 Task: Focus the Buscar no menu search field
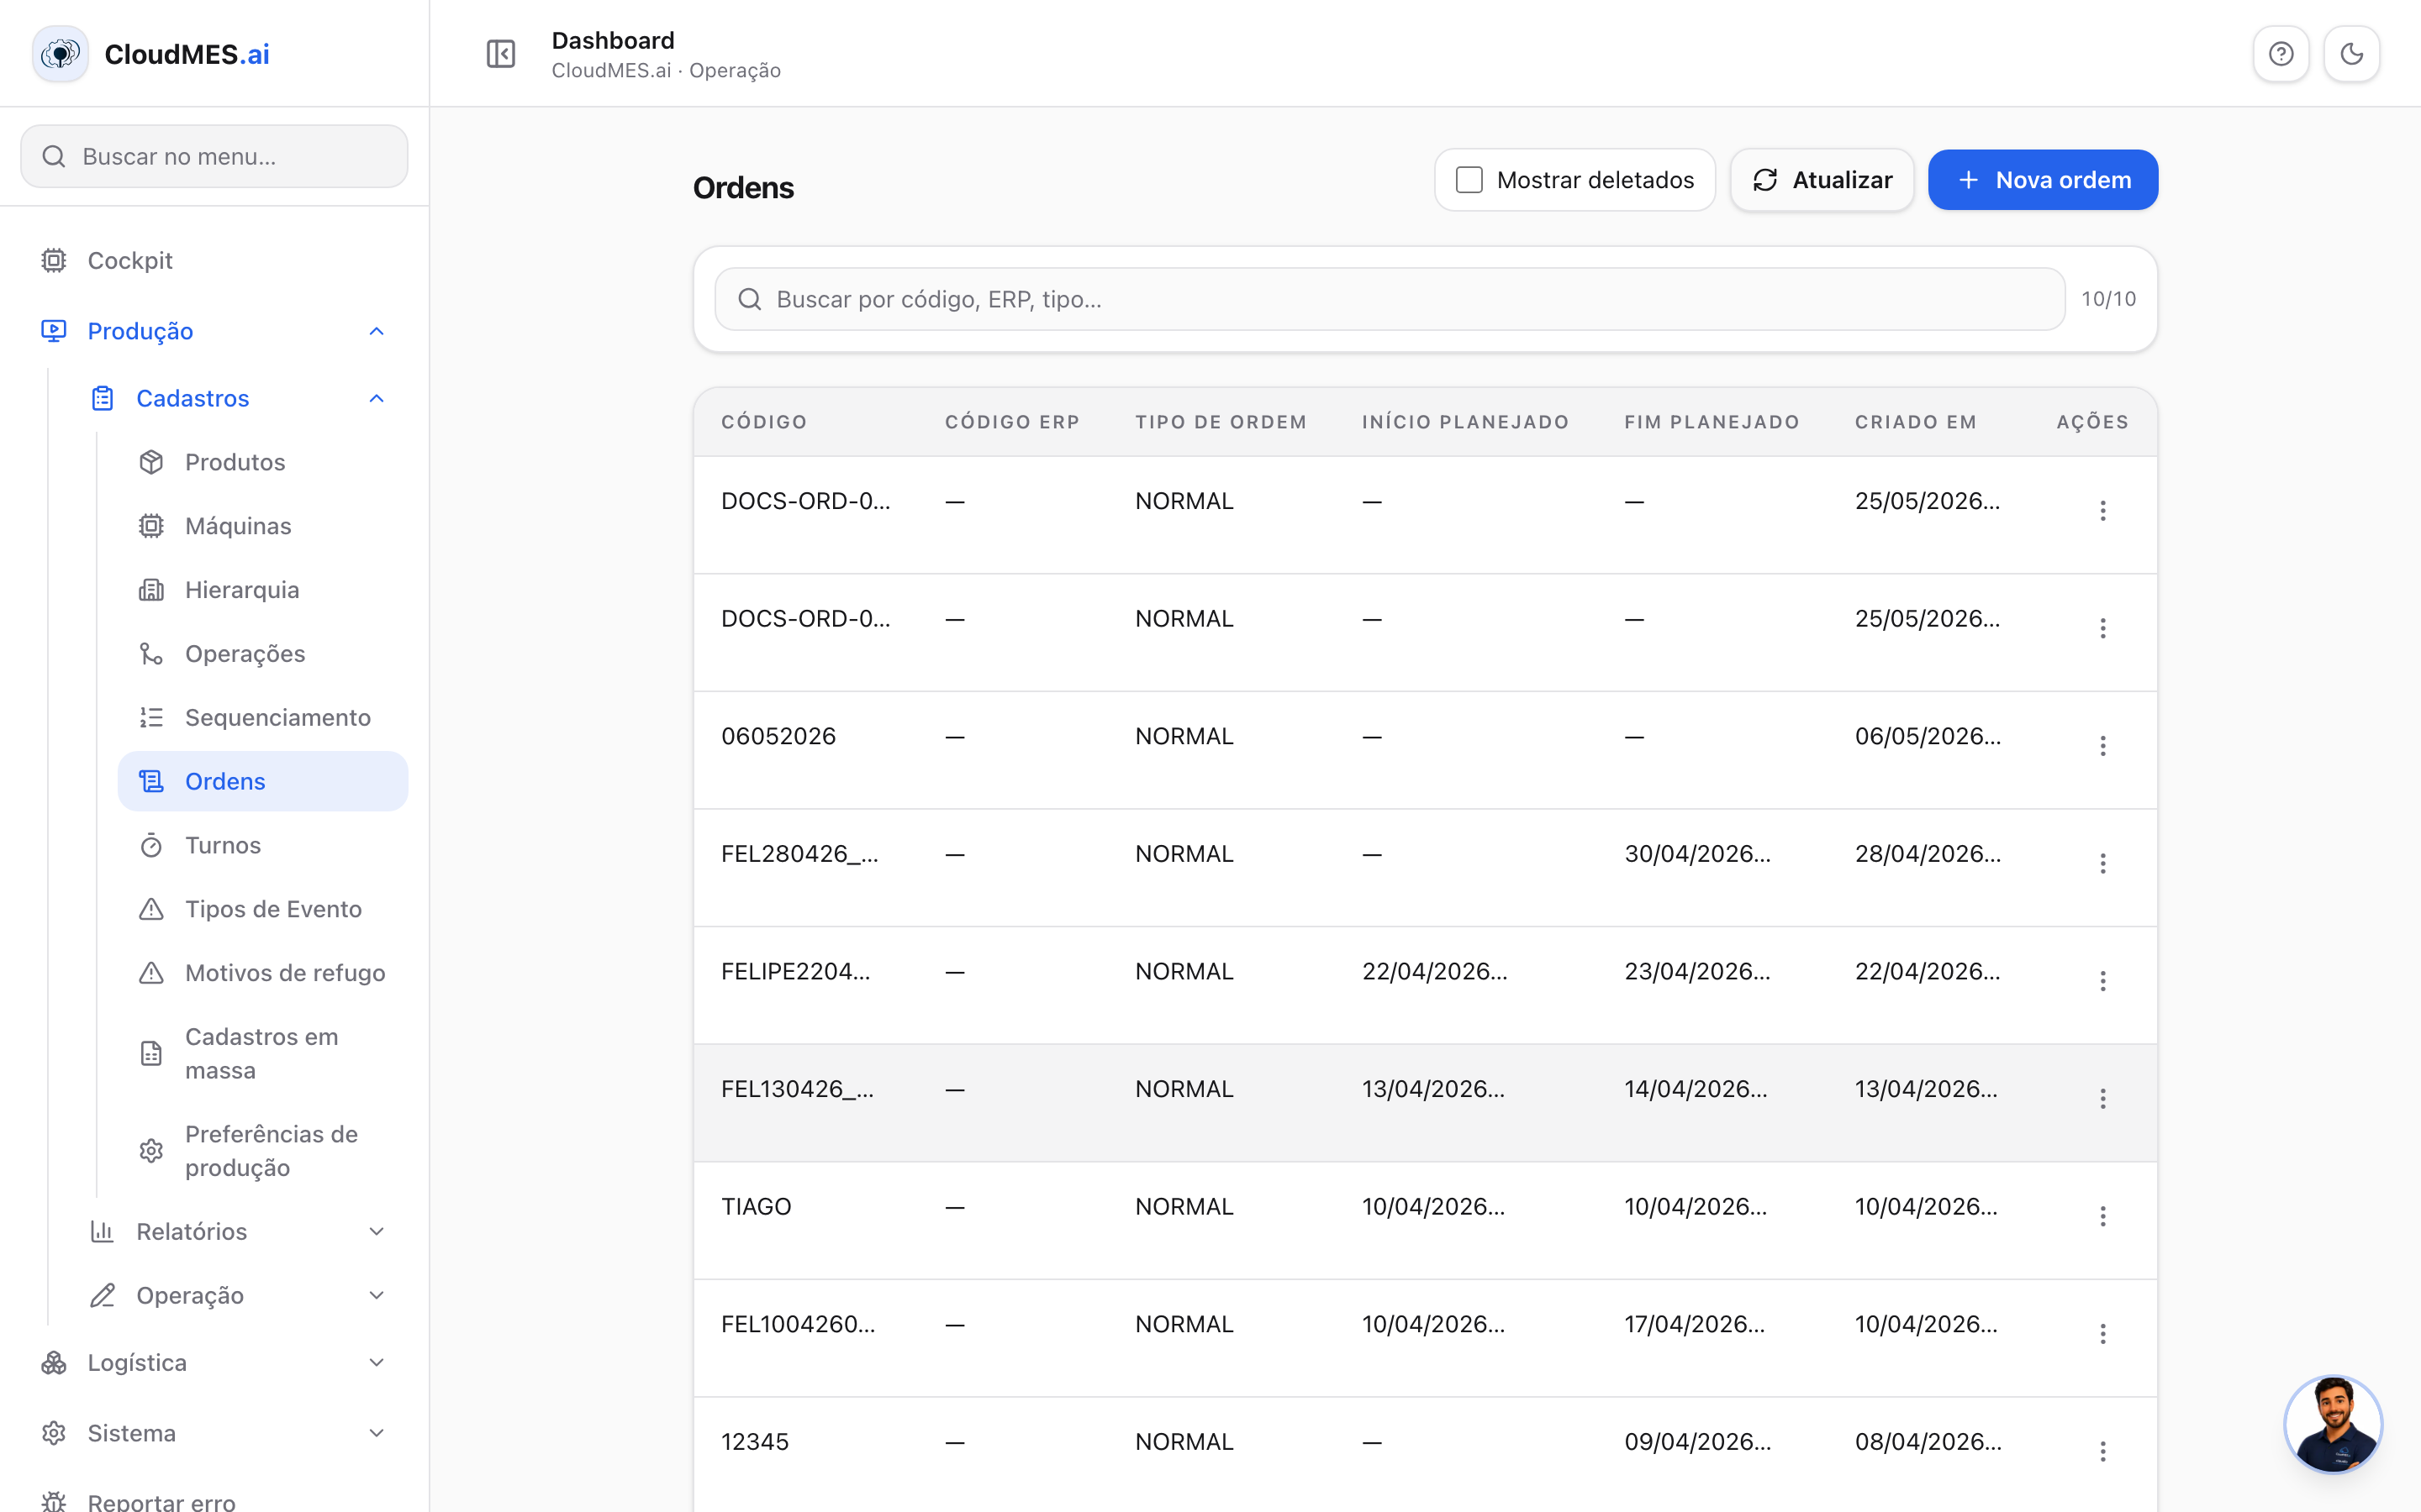(214, 156)
